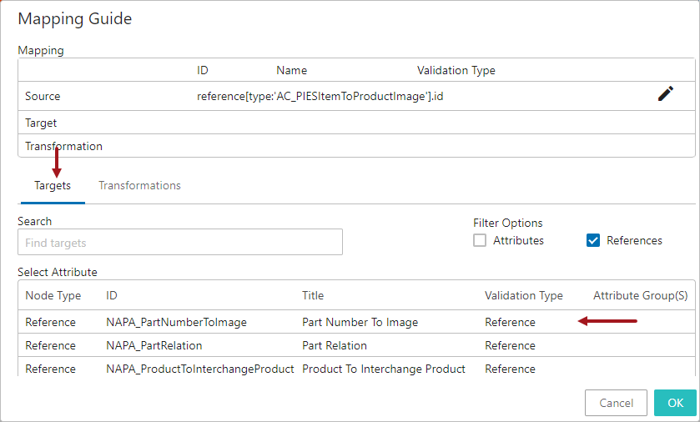The image size is (700, 422).
Task: Select the Transformation row in Mapping table
Action: 356,146
